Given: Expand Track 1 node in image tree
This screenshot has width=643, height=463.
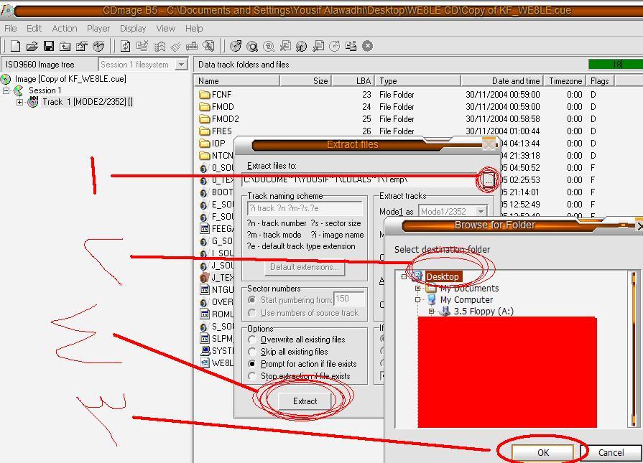Looking at the screenshot, I should click(x=19, y=102).
